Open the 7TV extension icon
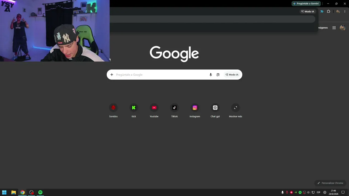The height and width of the screenshot is (196, 349). click(322, 11)
